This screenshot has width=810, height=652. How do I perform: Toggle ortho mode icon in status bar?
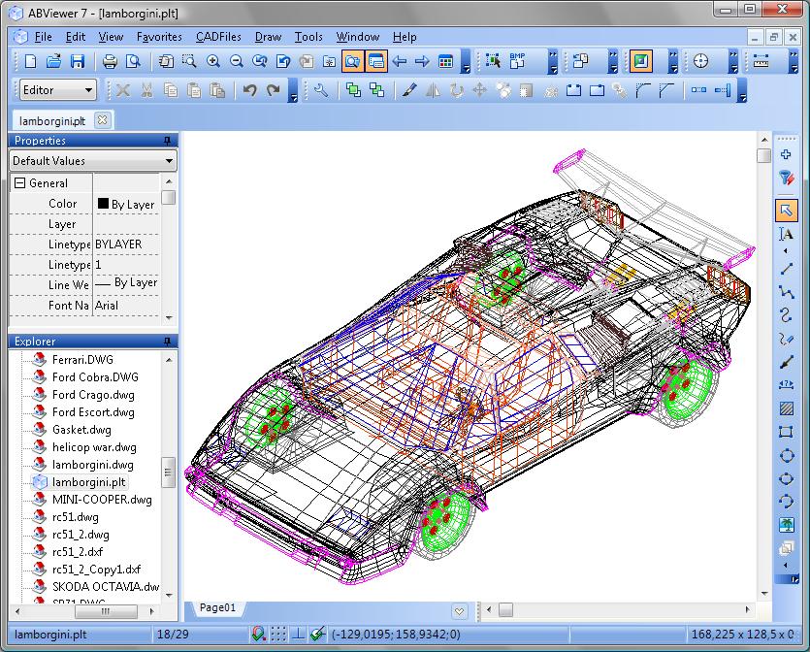298,634
